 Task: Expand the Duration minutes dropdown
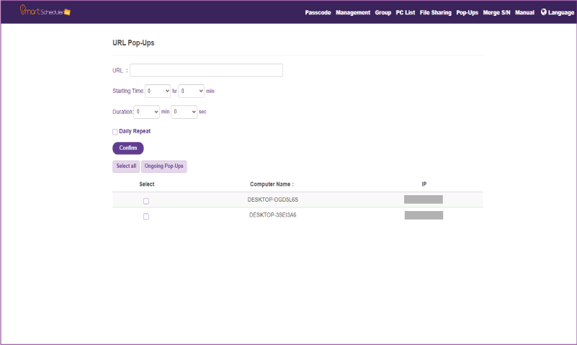pos(147,112)
